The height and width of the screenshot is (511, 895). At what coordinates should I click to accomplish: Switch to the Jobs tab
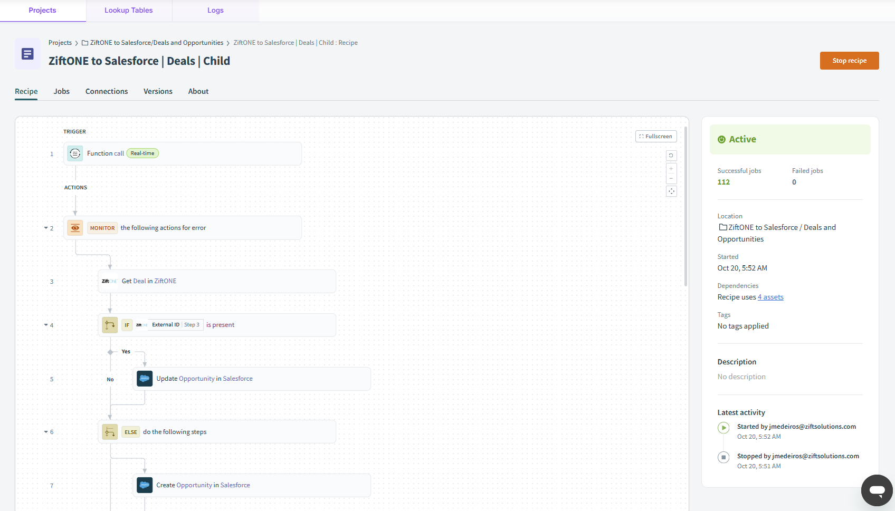(62, 91)
